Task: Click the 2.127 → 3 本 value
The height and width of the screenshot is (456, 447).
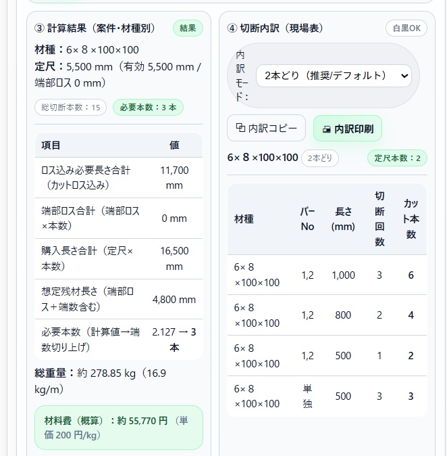Action: [x=174, y=340]
